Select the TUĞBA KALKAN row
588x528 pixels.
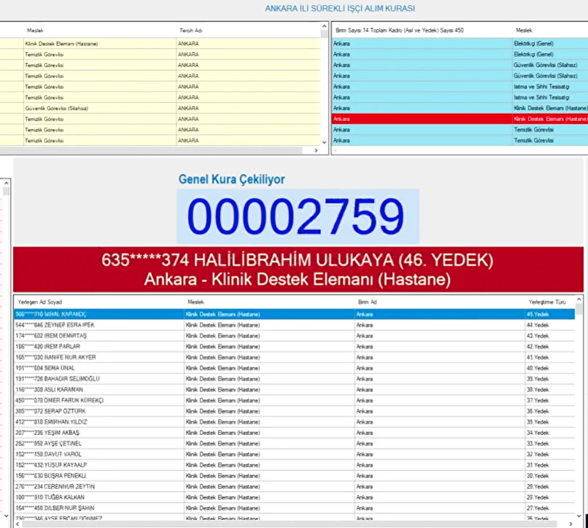(x=294, y=497)
